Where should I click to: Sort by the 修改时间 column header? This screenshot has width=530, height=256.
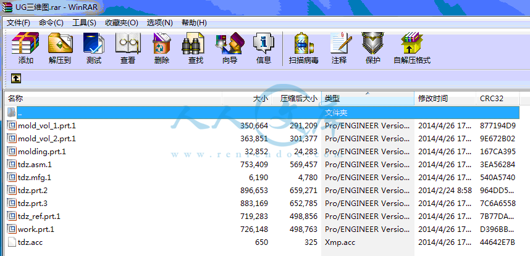[445, 99]
